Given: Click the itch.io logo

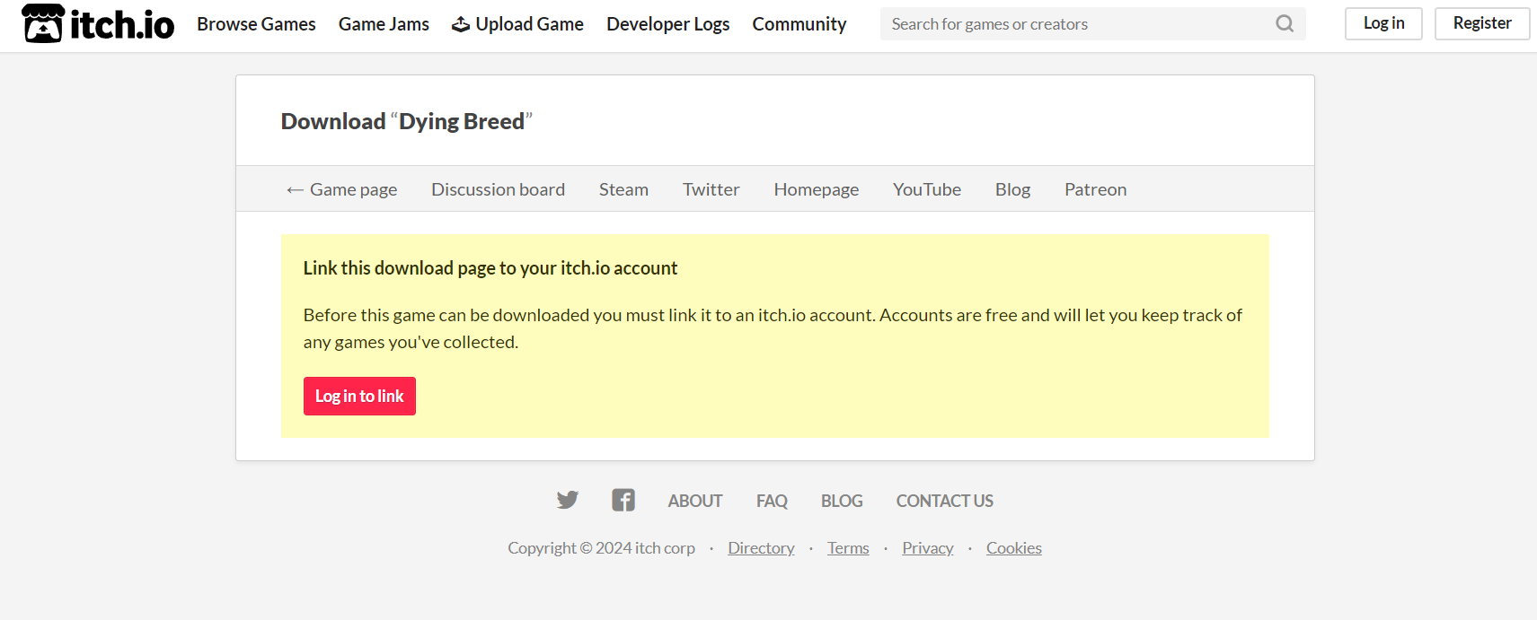Looking at the screenshot, I should click(x=98, y=24).
